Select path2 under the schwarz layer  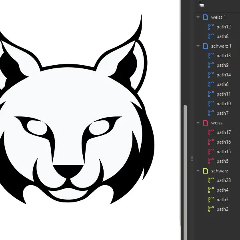point(222,209)
